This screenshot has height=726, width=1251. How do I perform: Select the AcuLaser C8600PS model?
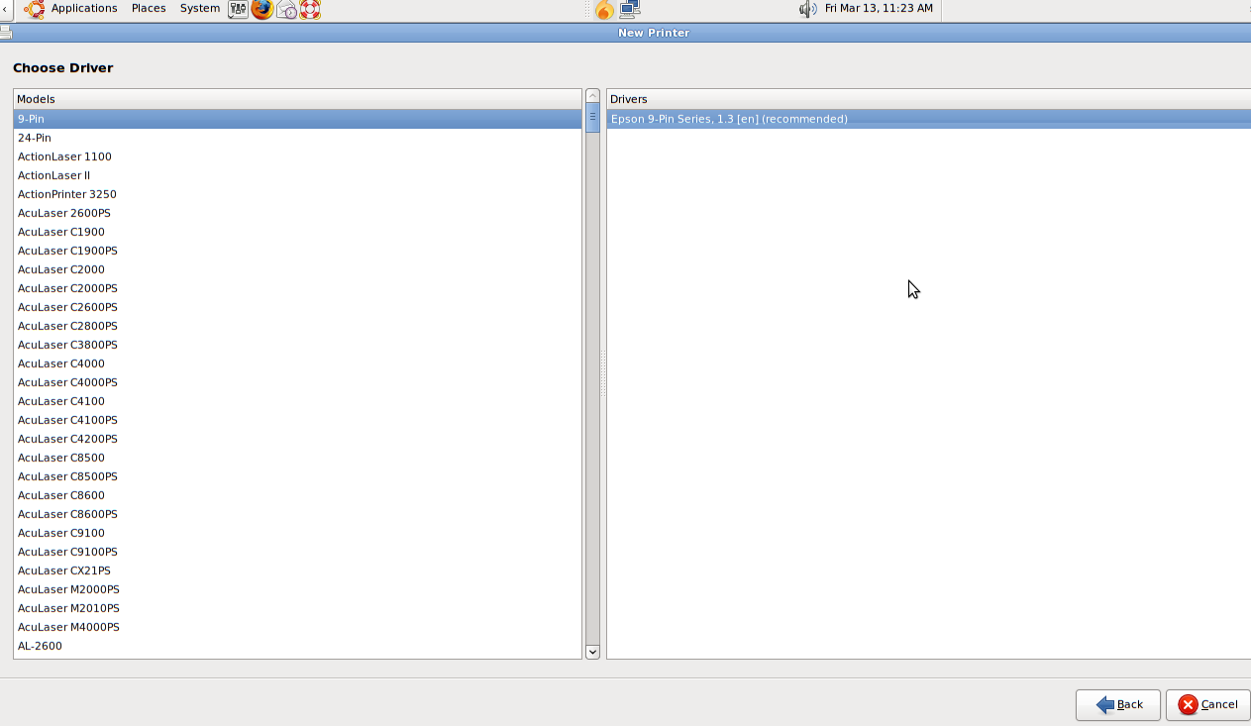(297, 514)
